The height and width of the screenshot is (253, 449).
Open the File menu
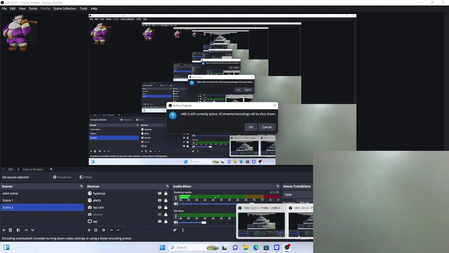point(4,8)
